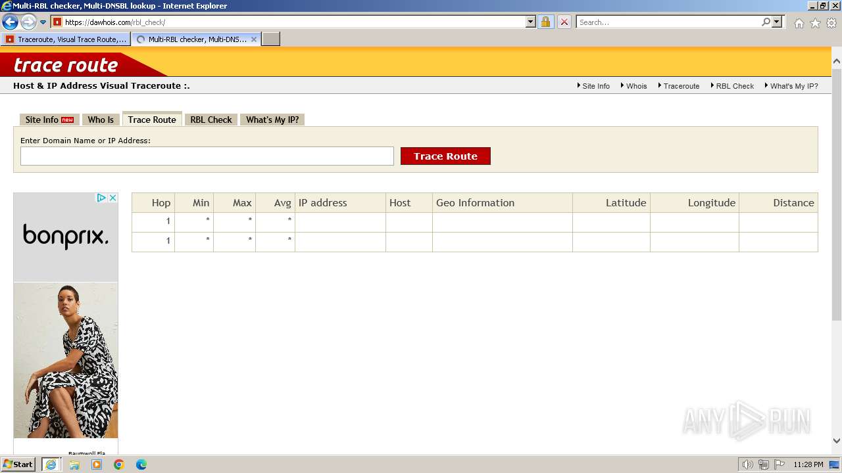Open the Home icon
The image size is (842, 473).
[x=799, y=23]
